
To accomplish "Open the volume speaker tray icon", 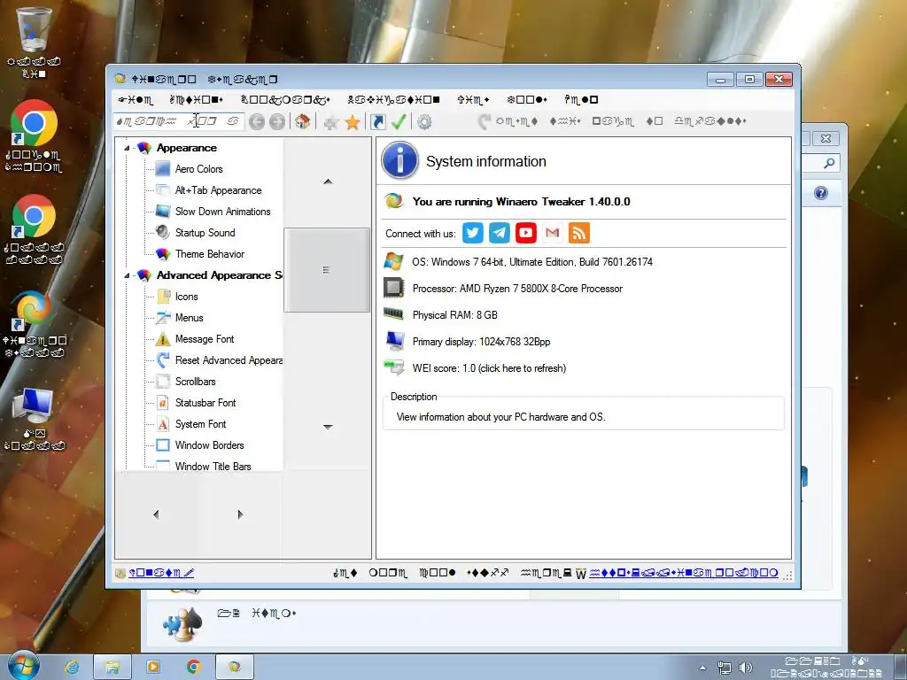I will 746,668.
